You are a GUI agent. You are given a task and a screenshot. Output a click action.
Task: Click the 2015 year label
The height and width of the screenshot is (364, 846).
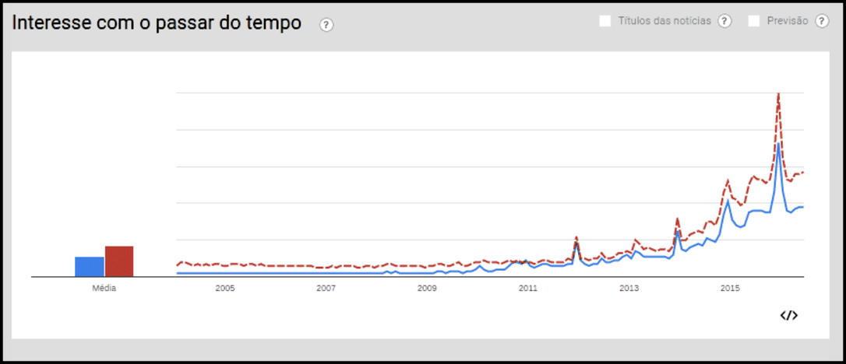click(730, 289)
